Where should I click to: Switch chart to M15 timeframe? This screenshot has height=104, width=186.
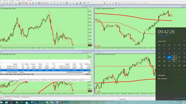pos(130,3)
